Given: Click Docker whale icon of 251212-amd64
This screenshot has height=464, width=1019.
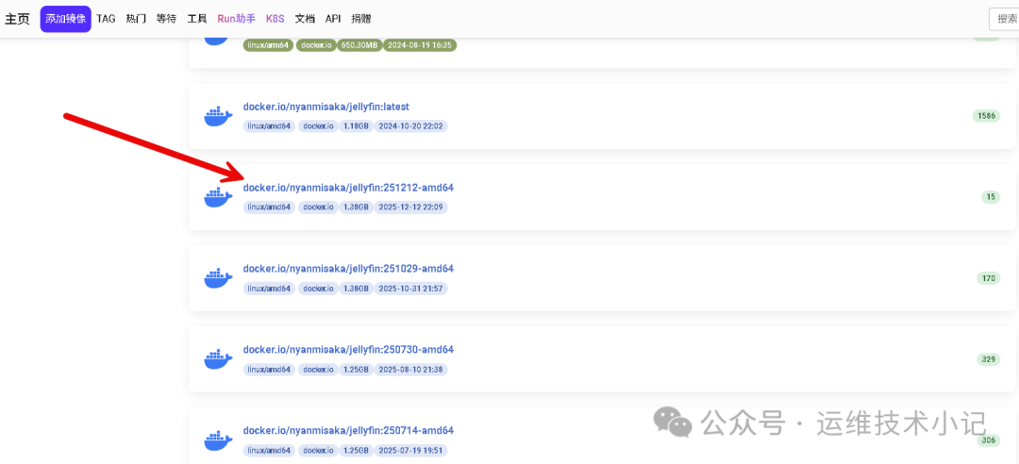Looking at the screenshot, I should [x=218, y=197].
